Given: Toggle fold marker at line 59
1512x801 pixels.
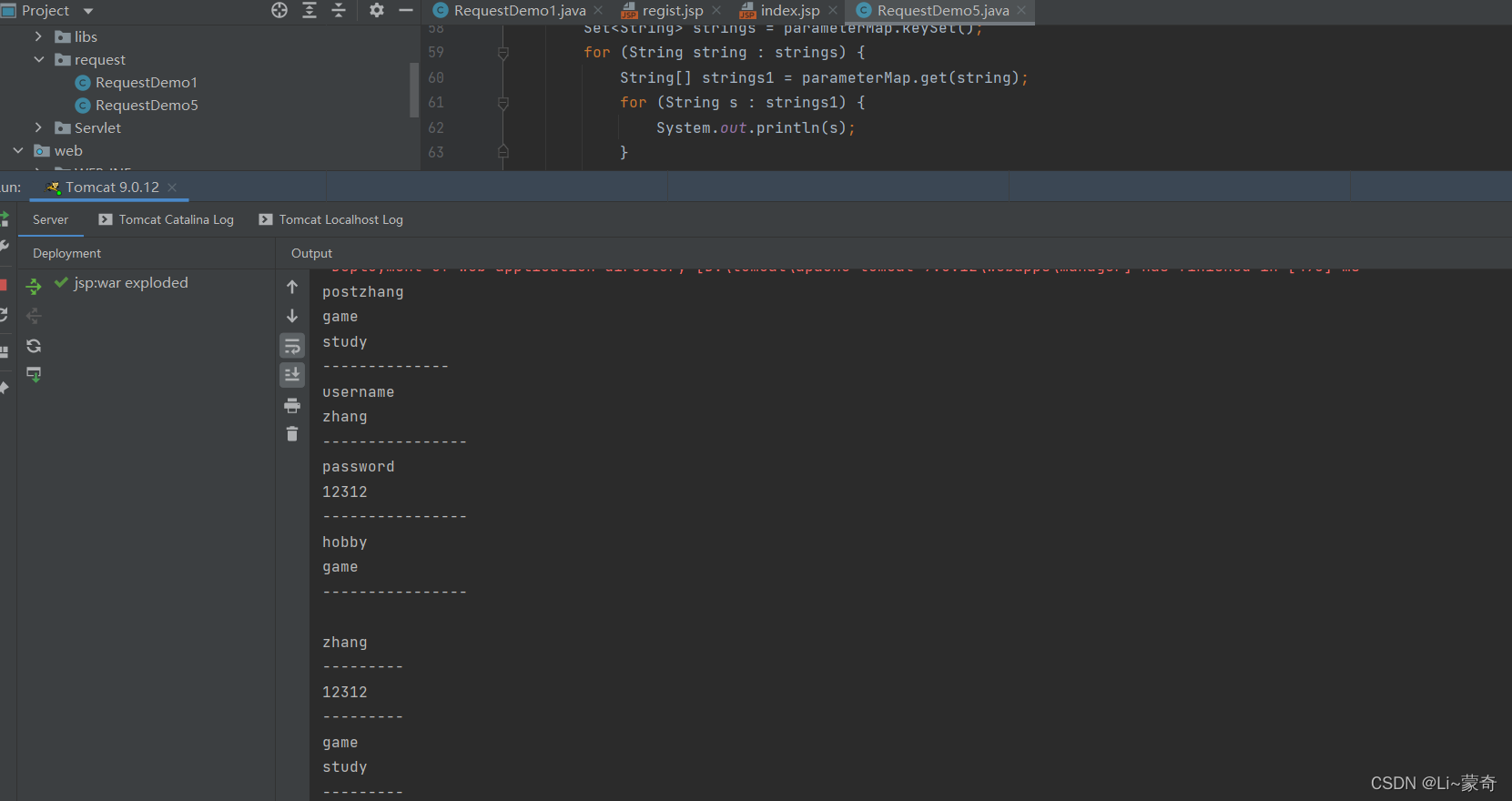Looking at the screenshot, I should coord(502,53).
